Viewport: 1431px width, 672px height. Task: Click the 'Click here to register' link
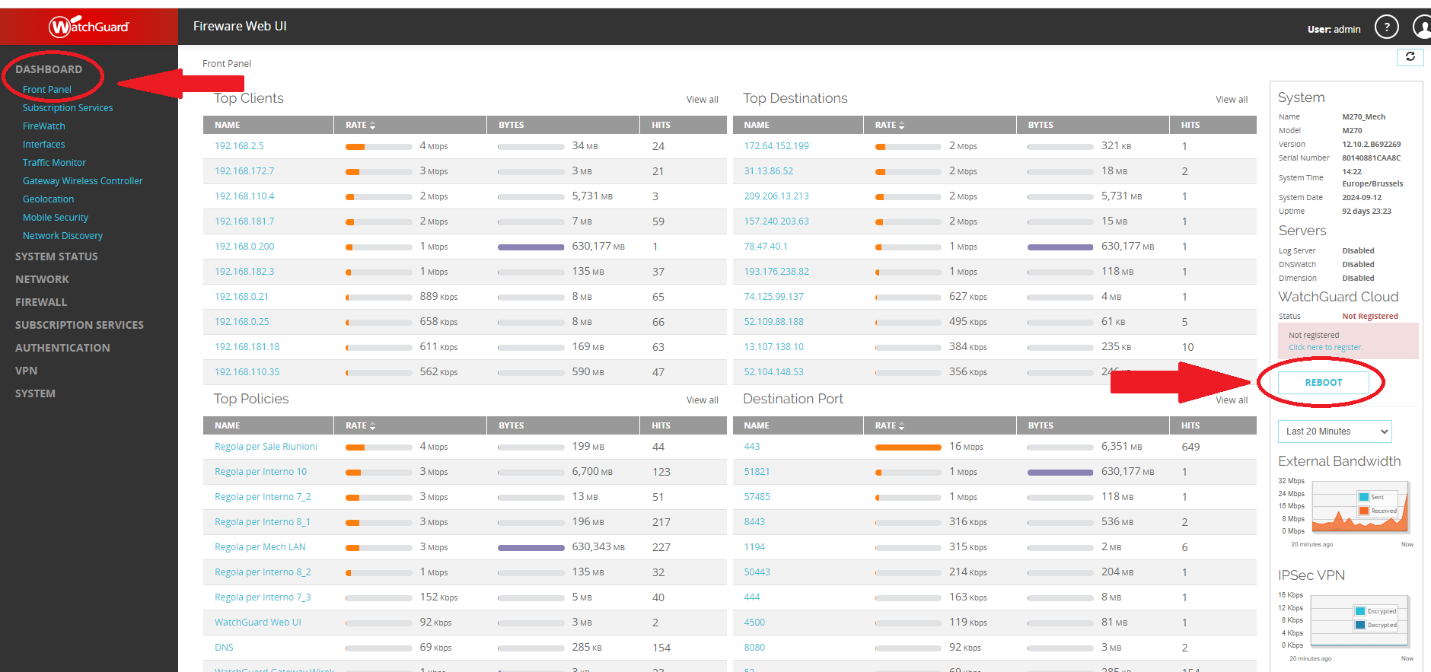[1324, 348]
